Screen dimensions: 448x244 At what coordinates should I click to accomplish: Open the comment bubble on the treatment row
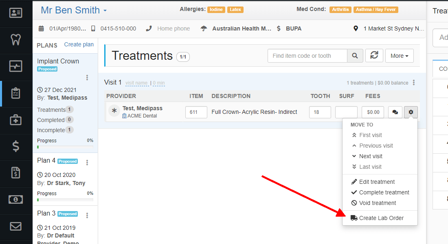pyautogui.click(x=395, y=112)
